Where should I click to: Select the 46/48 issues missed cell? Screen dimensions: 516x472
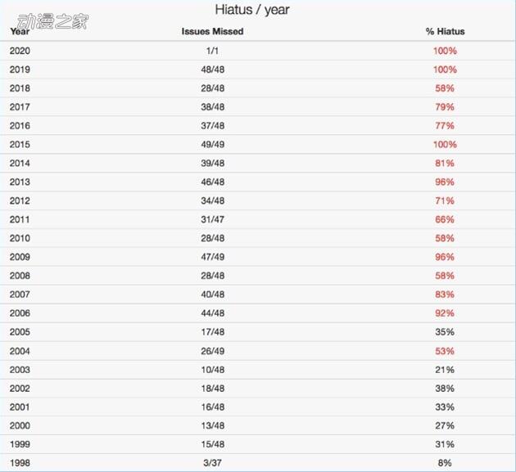[x=212, y=182]
